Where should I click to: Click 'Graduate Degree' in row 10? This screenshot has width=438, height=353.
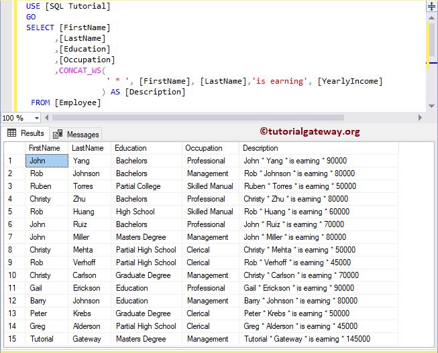[x=146, y=275]
